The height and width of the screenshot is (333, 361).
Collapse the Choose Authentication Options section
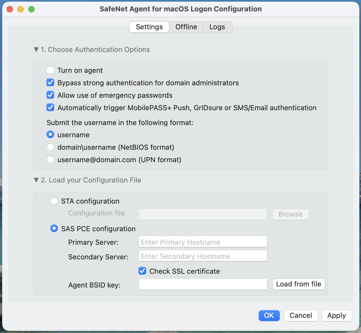pos(36,50)
